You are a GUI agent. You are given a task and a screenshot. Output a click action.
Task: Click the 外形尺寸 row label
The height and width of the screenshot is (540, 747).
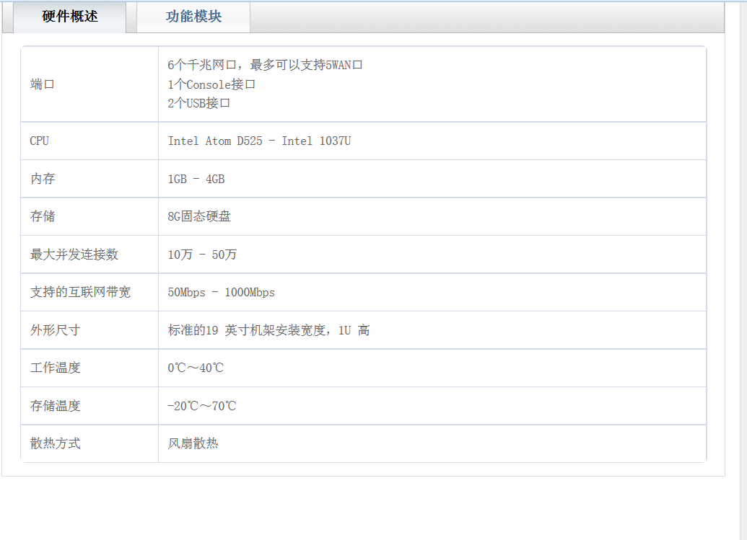point(55,330)
